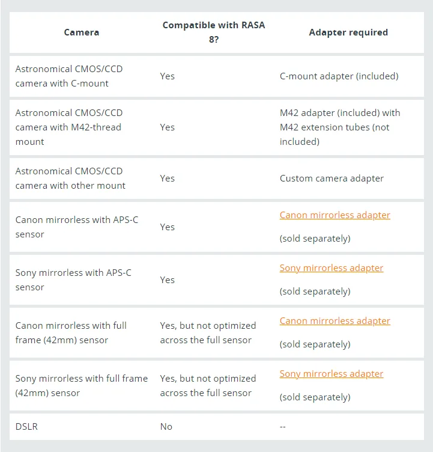The image size is (433, 452).
Task: Click the "Camera" column header
Action: tap(82, 32)
